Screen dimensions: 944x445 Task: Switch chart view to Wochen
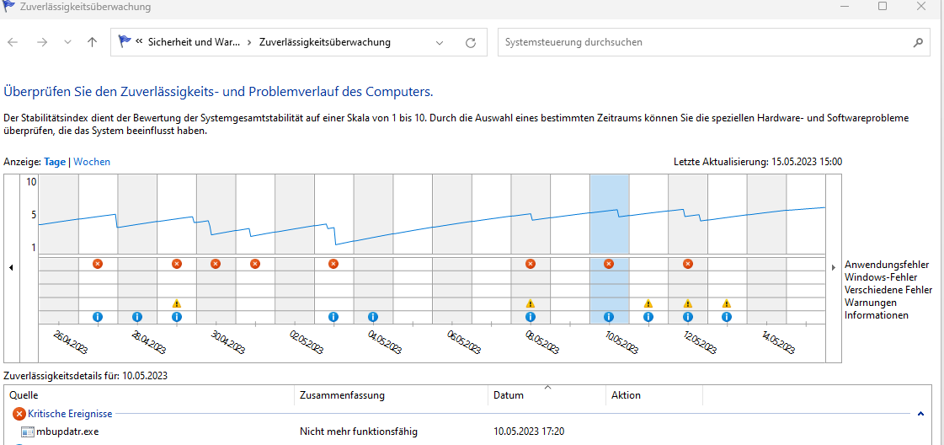92,162
